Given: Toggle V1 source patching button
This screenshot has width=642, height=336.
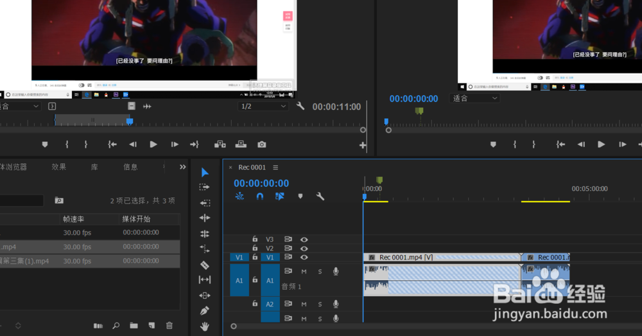Looking at the screenshot, I should (x=239, y=258).
